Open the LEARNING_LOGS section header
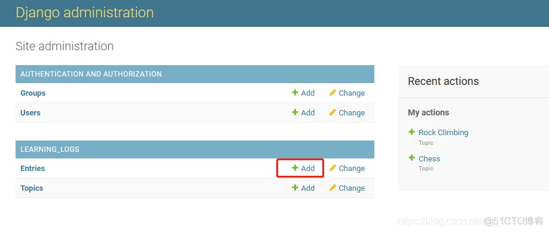The width and height of the screenshot is (549, 232). click(50, 149)
